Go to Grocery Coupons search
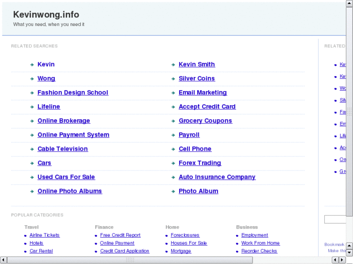353x264 pixels. 205,121
